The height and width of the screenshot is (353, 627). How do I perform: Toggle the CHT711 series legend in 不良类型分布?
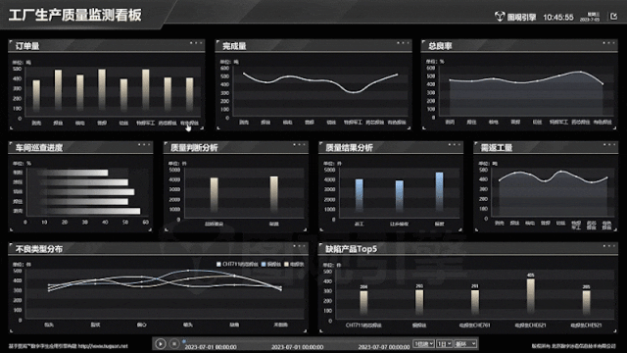237,264
